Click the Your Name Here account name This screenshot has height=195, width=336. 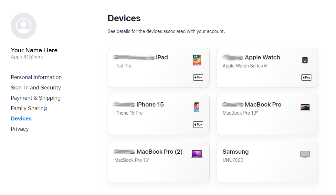(34, 50)
